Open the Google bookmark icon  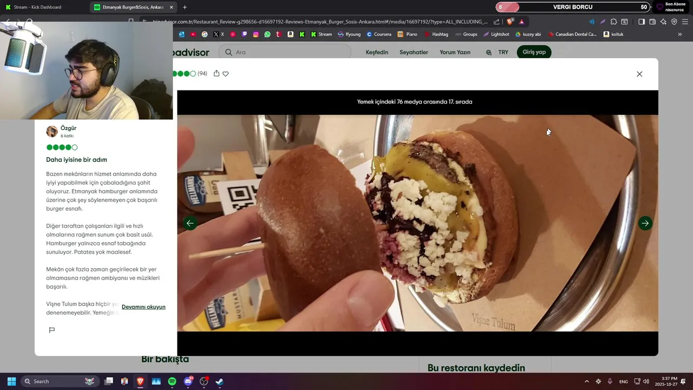(x=205, y=34)
